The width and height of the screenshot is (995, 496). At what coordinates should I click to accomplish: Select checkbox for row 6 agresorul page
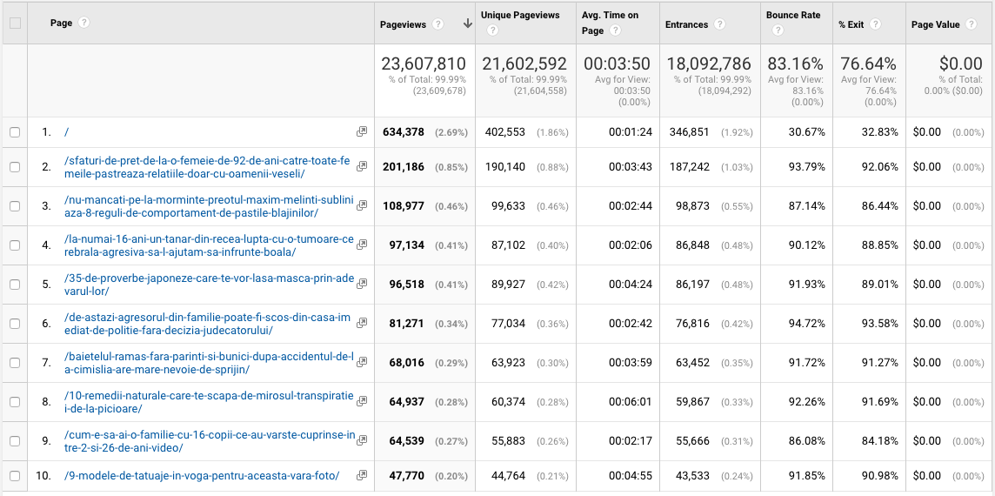coord(14,324)
